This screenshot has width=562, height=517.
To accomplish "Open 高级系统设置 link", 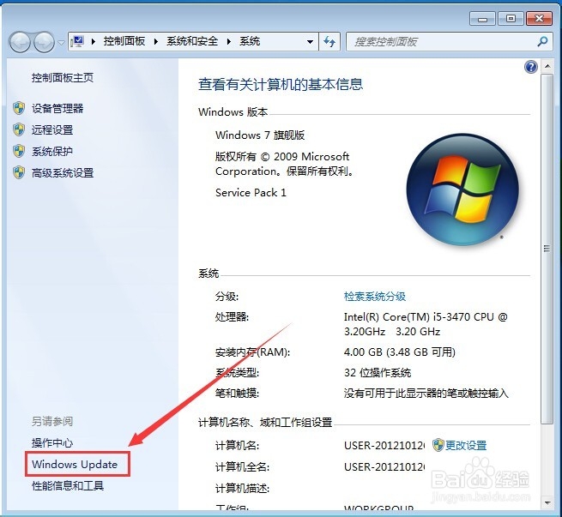I will pyautogui.click(x=63, y=173).
